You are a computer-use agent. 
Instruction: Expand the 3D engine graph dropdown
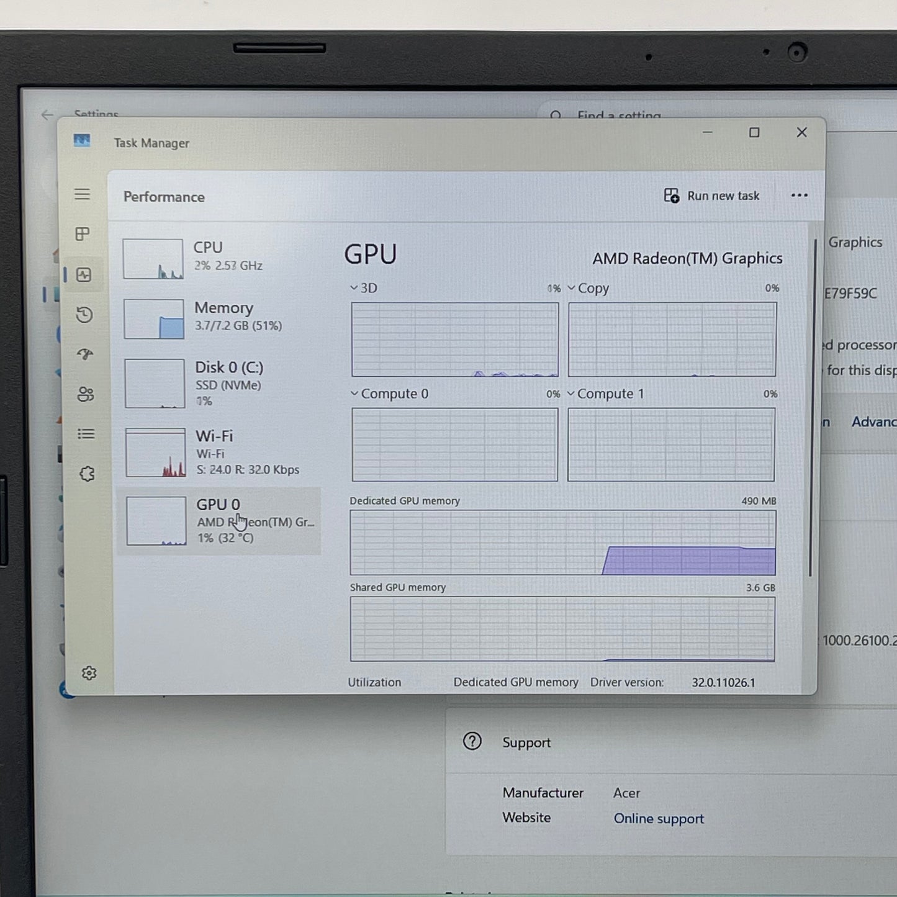point(364,288)
